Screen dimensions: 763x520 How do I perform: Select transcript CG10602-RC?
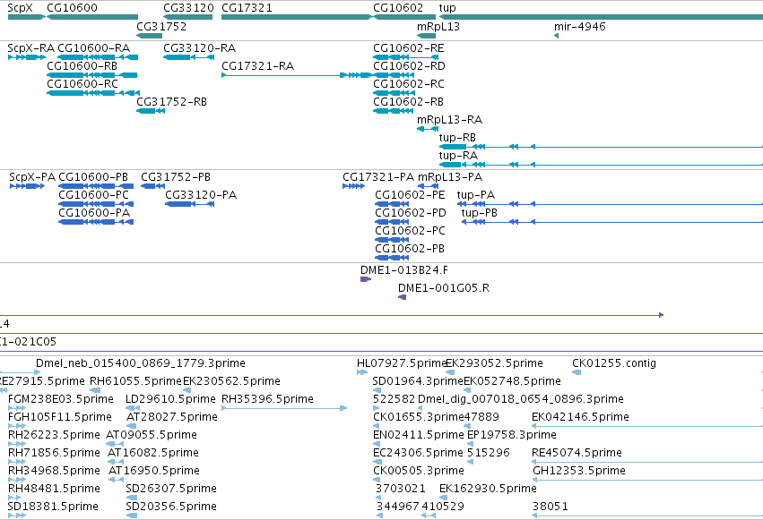394,93
